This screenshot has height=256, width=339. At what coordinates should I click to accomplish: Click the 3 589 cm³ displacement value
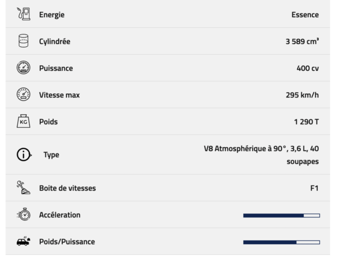[x=302, y=41]
